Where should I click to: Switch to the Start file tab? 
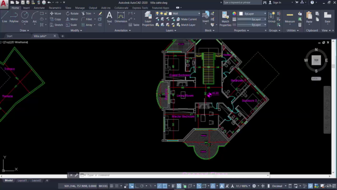coord(9,36)
